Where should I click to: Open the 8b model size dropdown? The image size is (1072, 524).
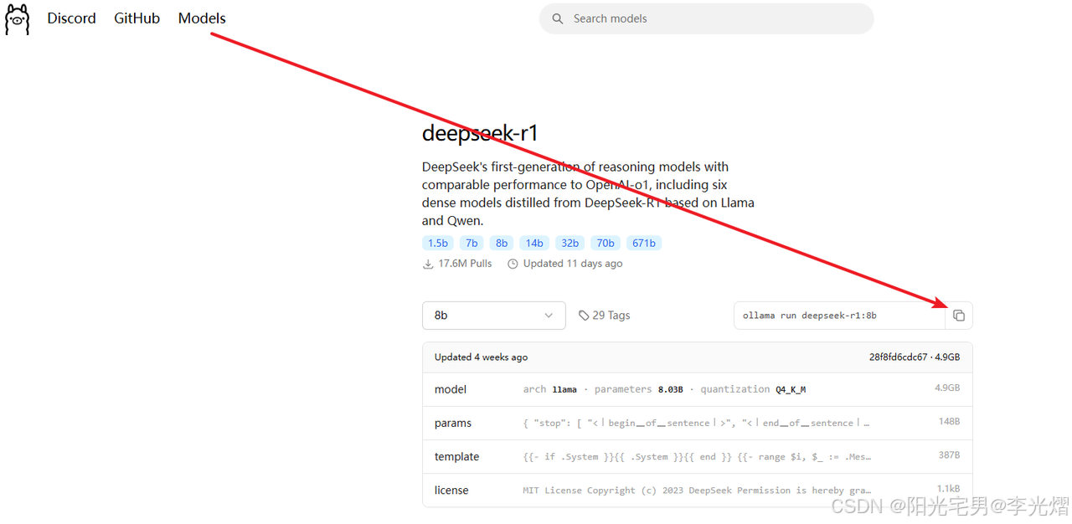493,316
